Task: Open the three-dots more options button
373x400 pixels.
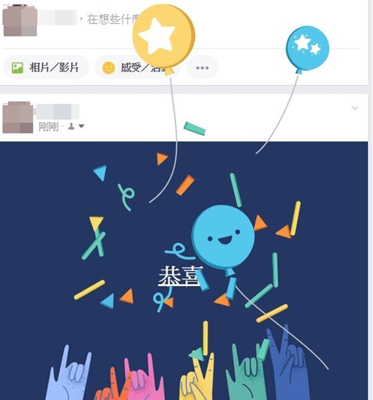Action: click(203, 68)
